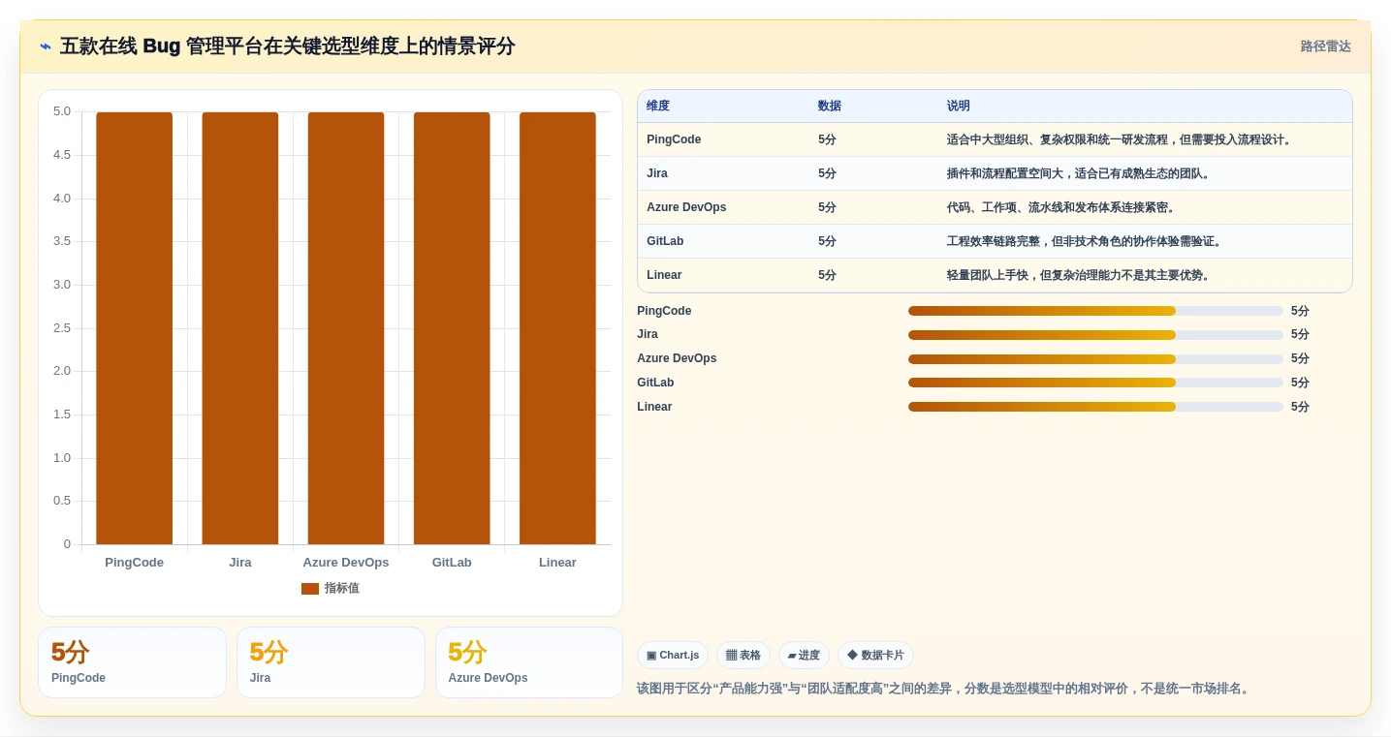Select the Linear bar in the chart
1391x737 pixels.
[557, 328]
